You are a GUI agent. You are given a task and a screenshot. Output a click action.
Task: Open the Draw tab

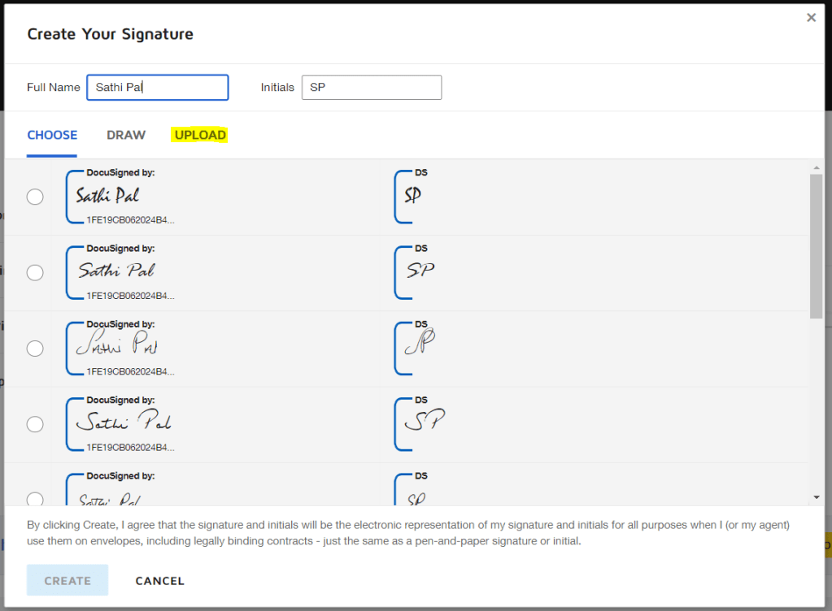pos(126,135)
